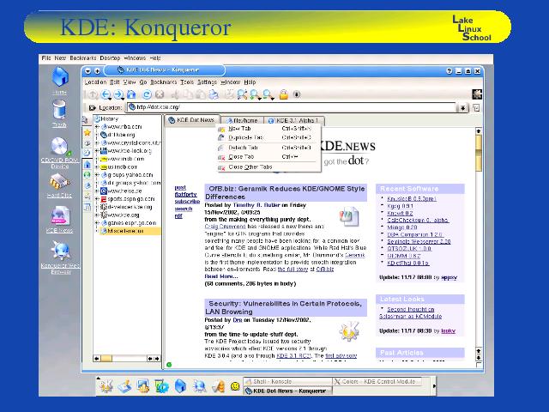The image size is (549, 412).
Task: Click the Cut scissors toolbar icon
Action: tap(175, 94)
